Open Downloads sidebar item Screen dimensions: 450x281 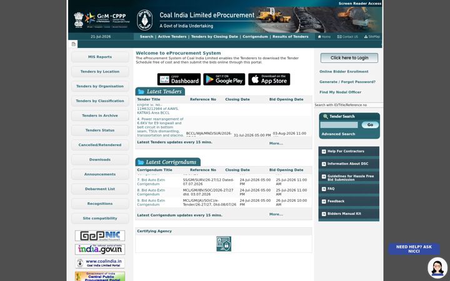tap(100, 160)
